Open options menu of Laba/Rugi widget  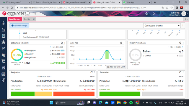coord(65,43)
